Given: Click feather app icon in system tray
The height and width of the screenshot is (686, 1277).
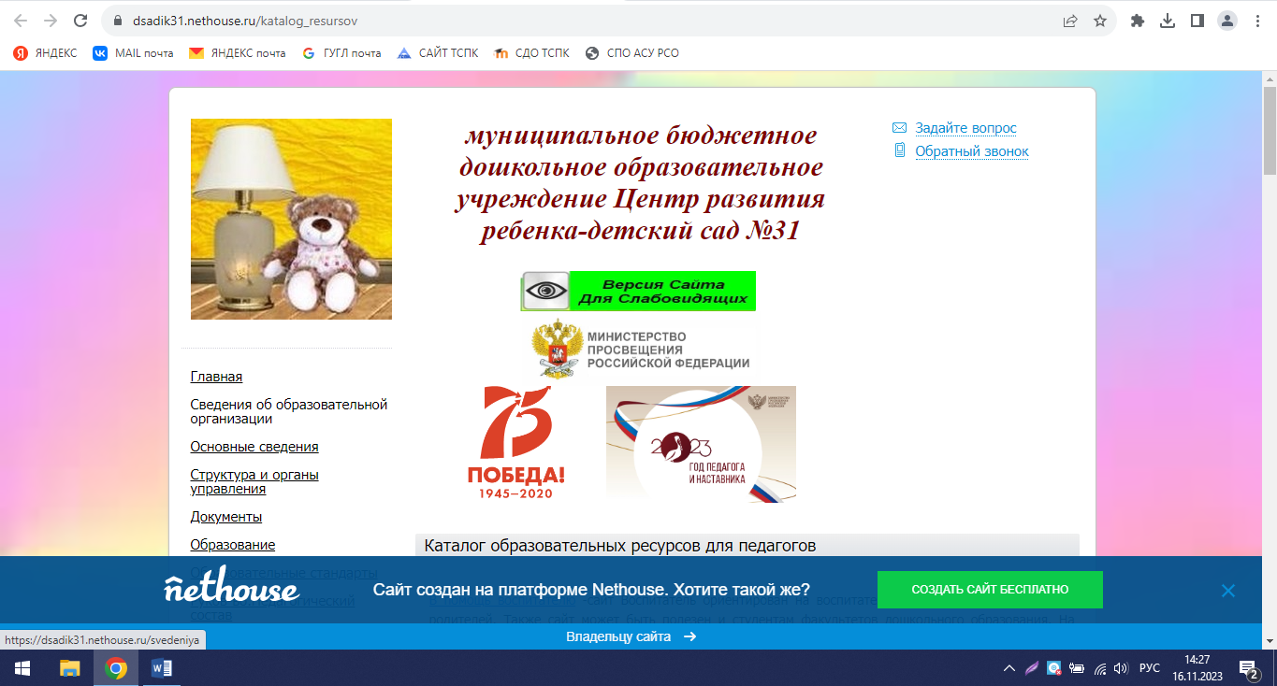Looking at the screenshot, I should pos(1032,668).
